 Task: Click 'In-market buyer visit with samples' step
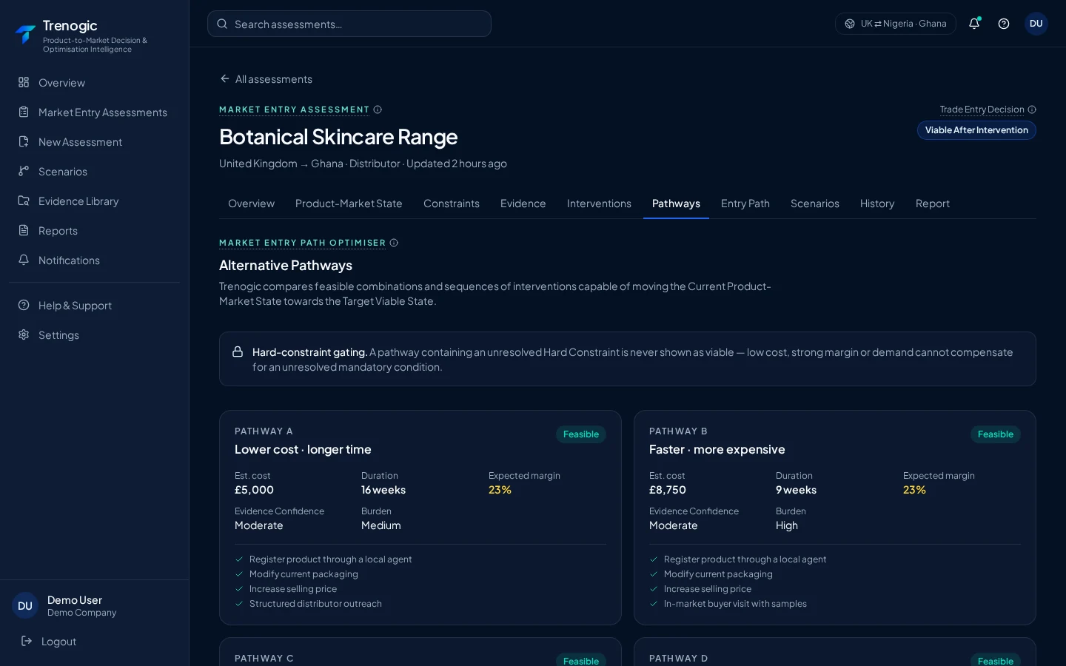point(735,604)
